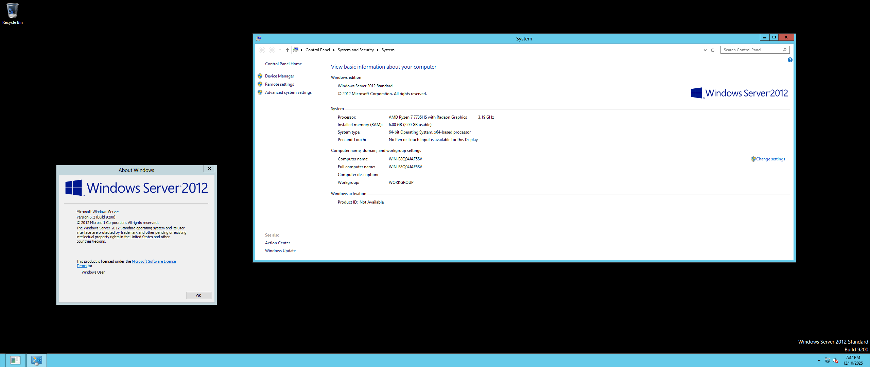Click the up arrow navigation icon

pos(287,50)
